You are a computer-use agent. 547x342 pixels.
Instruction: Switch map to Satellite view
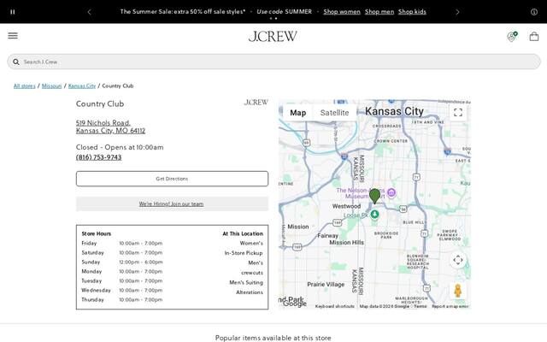click(x=334, y=113)
